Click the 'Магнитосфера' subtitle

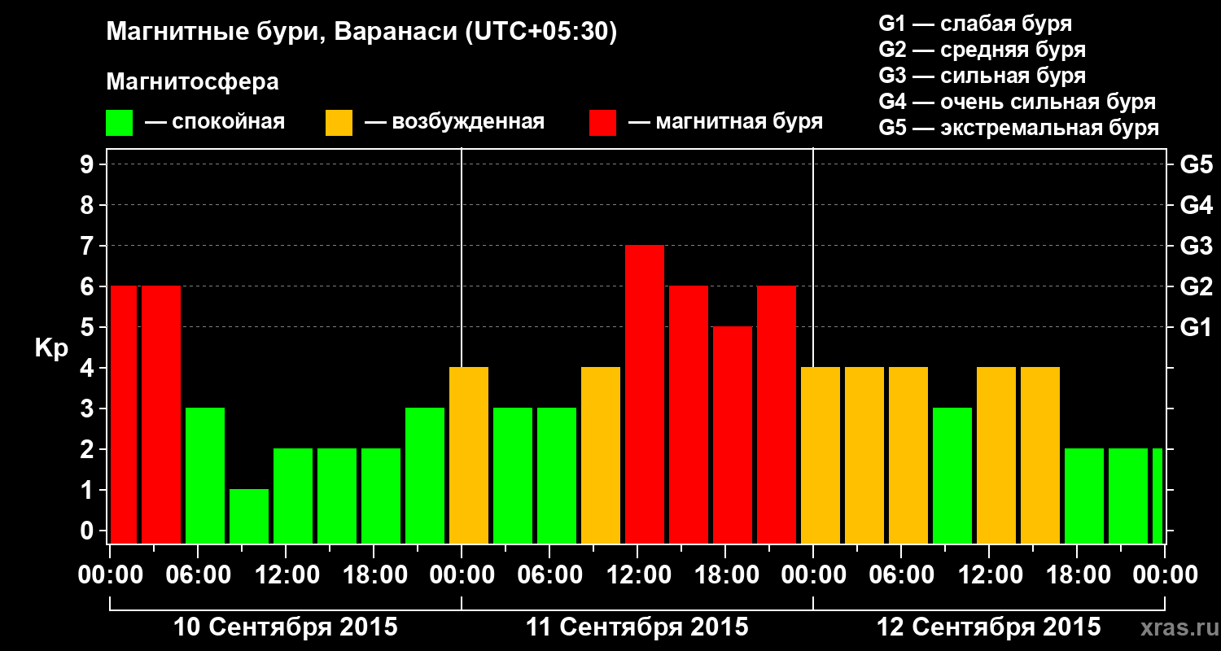point(192,82)
